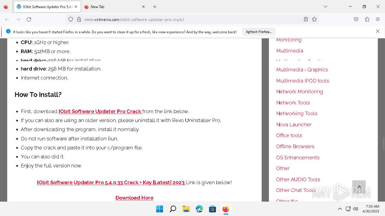This screenshot has width=385, height=216.
Task: Open the clock and date flyout
Action: [371, 209]
